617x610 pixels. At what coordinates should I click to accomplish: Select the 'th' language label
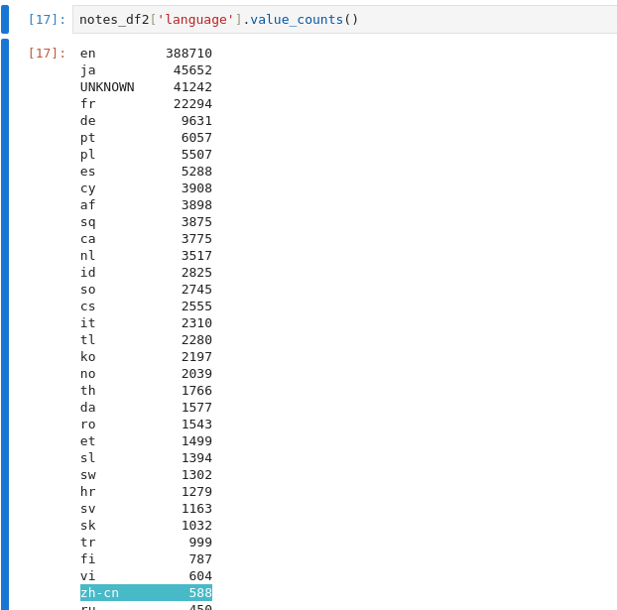click(x=87, y=391)
